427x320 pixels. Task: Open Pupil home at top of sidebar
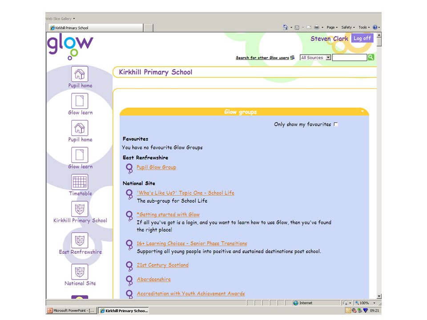point(80,74)
